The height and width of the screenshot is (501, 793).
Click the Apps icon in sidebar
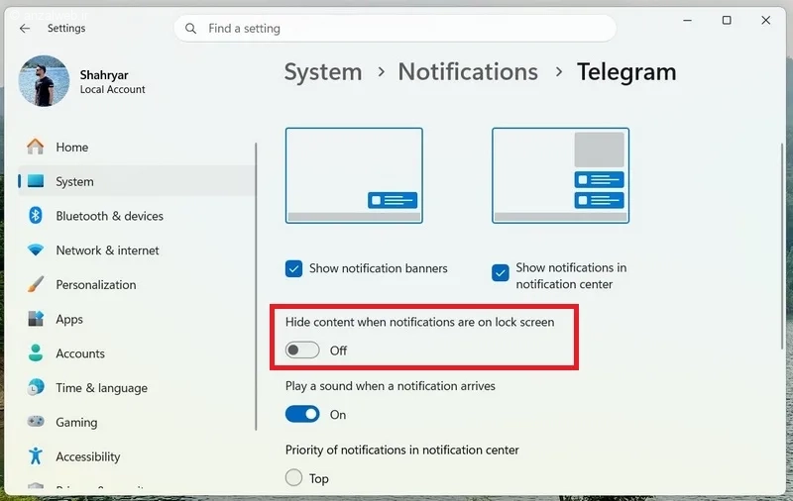click(36, 319)
